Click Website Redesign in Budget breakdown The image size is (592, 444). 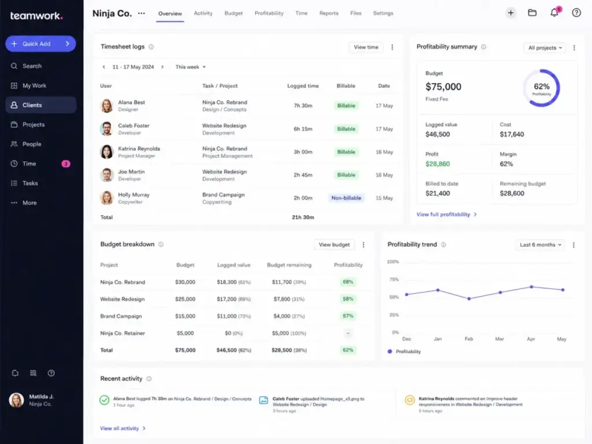(123, 299)
